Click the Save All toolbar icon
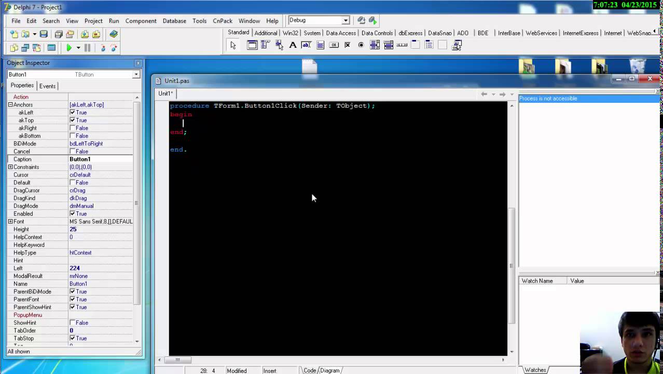Viewport: 663px width, 374px height. [59, 34]
